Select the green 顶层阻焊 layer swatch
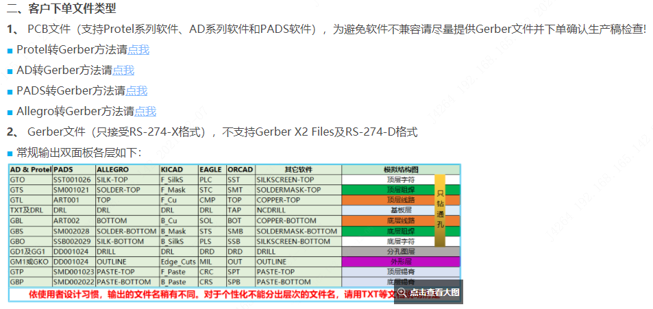 (x=388, y=190)
